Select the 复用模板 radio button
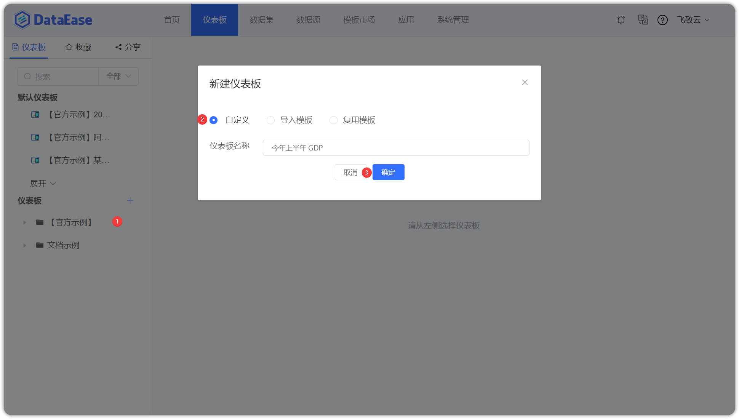The height and width of the screenshot is (419, 739). point(334,120)
